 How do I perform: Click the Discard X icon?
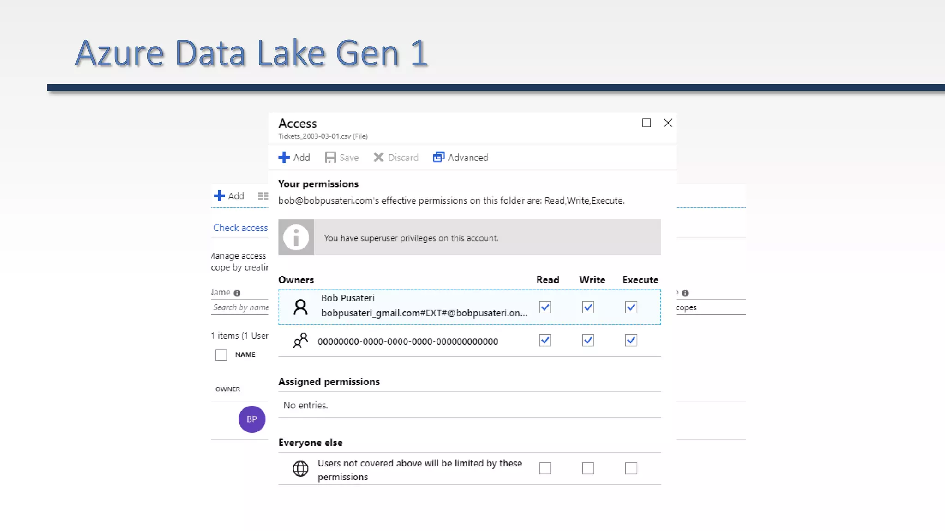point(378,158)
